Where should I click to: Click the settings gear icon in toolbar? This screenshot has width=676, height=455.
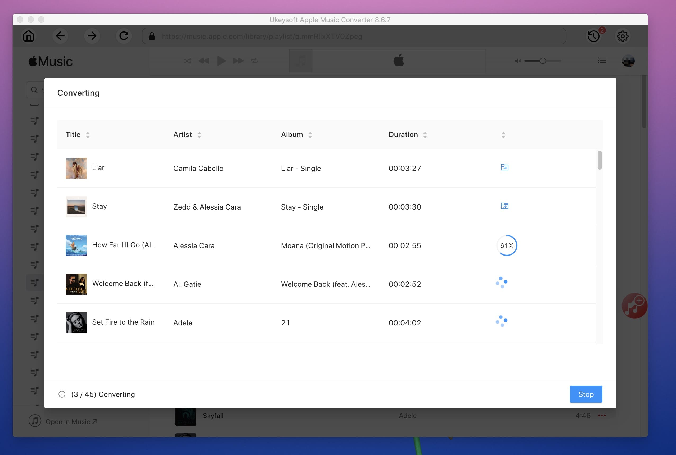[x=622, y=36]
